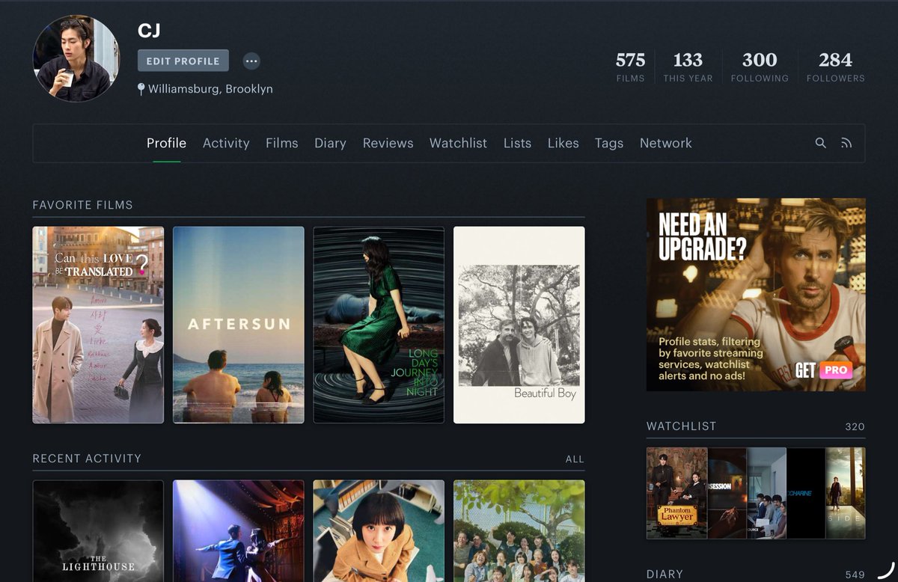View the 133 This Year stat
898x582 pixels.
click(688, 66)
